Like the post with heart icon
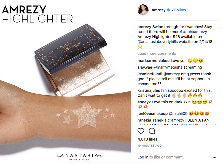The image size is (223, 164). click(x=141, y=131)
